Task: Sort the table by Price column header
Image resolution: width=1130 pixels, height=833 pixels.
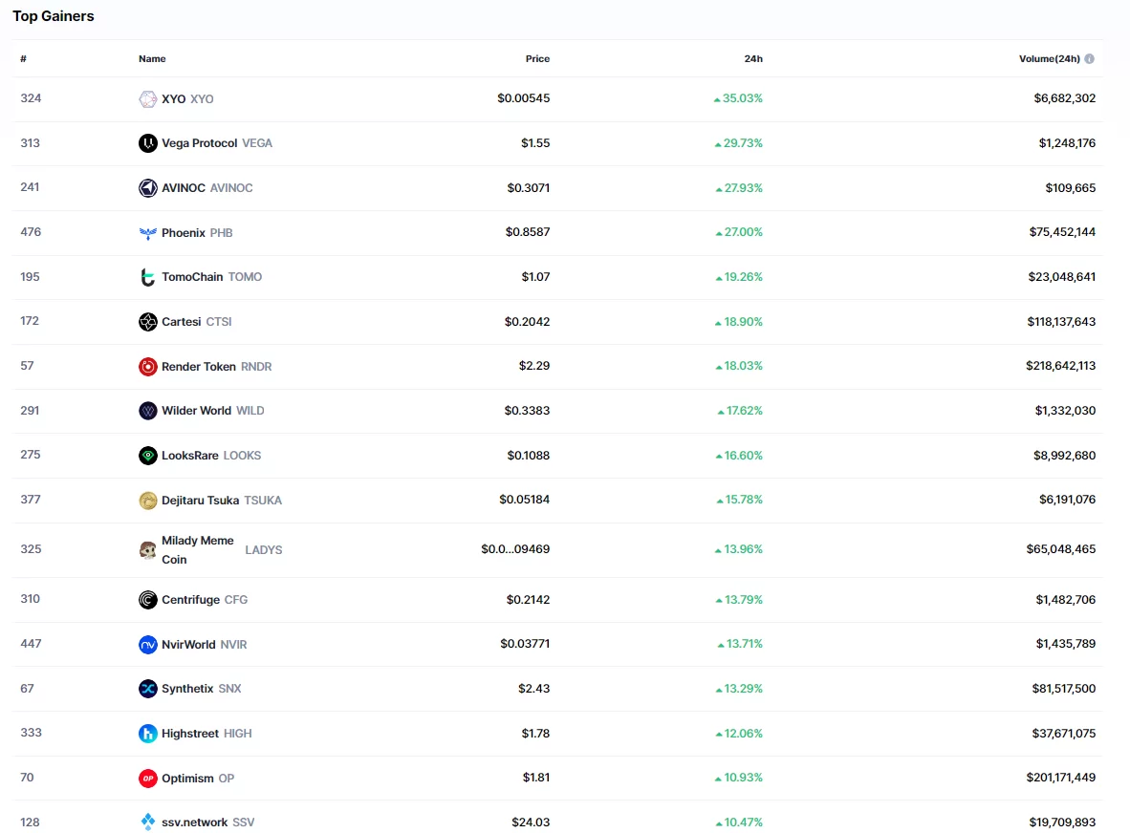Action: point(537,59)
